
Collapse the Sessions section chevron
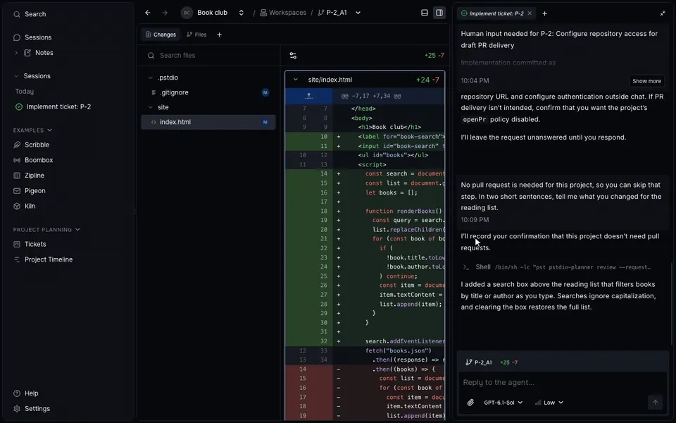[16, 76]
